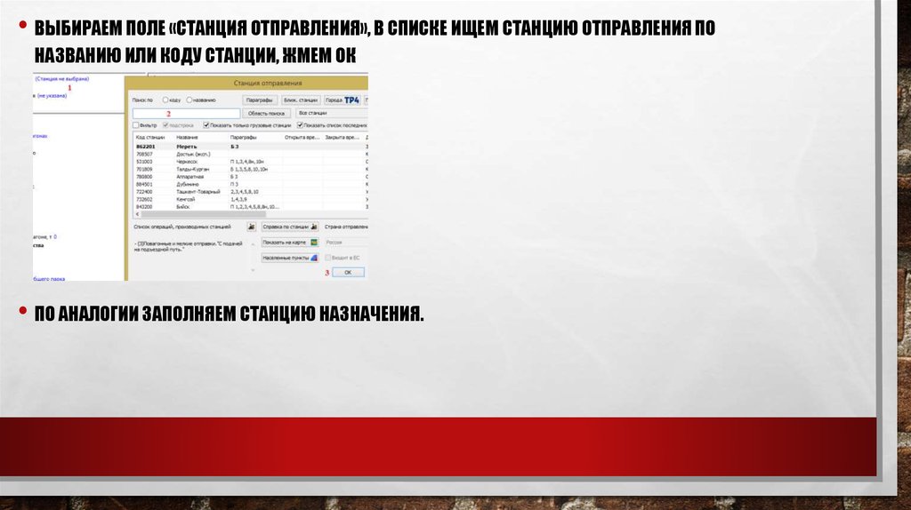Viewport: 911px width, 510px height.
Task: Click the '(не указана)' link
Action: pyautogui.click(x=52, y=96)
